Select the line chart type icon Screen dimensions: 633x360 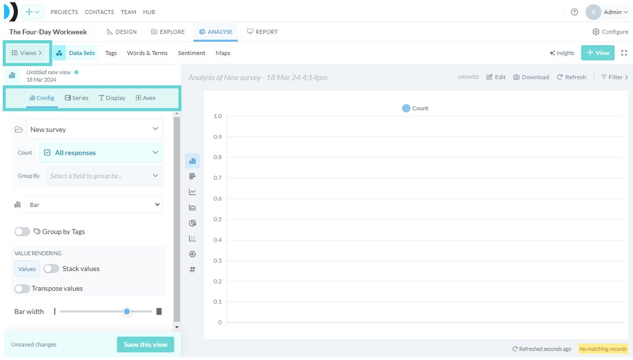(x=192, y=192)
